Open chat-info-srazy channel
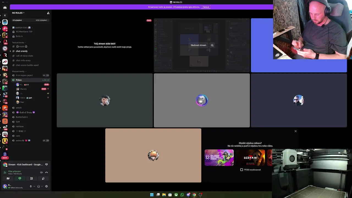The width and height of the screenshot is (352, 198). pos(30,61)
